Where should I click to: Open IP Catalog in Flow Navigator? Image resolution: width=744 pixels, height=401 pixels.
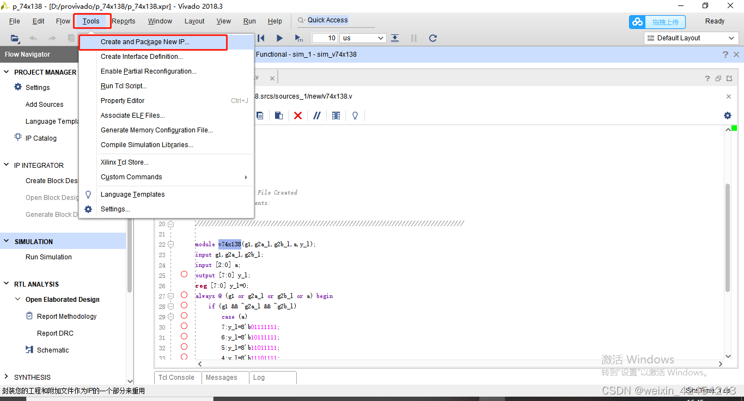(x=41, y=138)
